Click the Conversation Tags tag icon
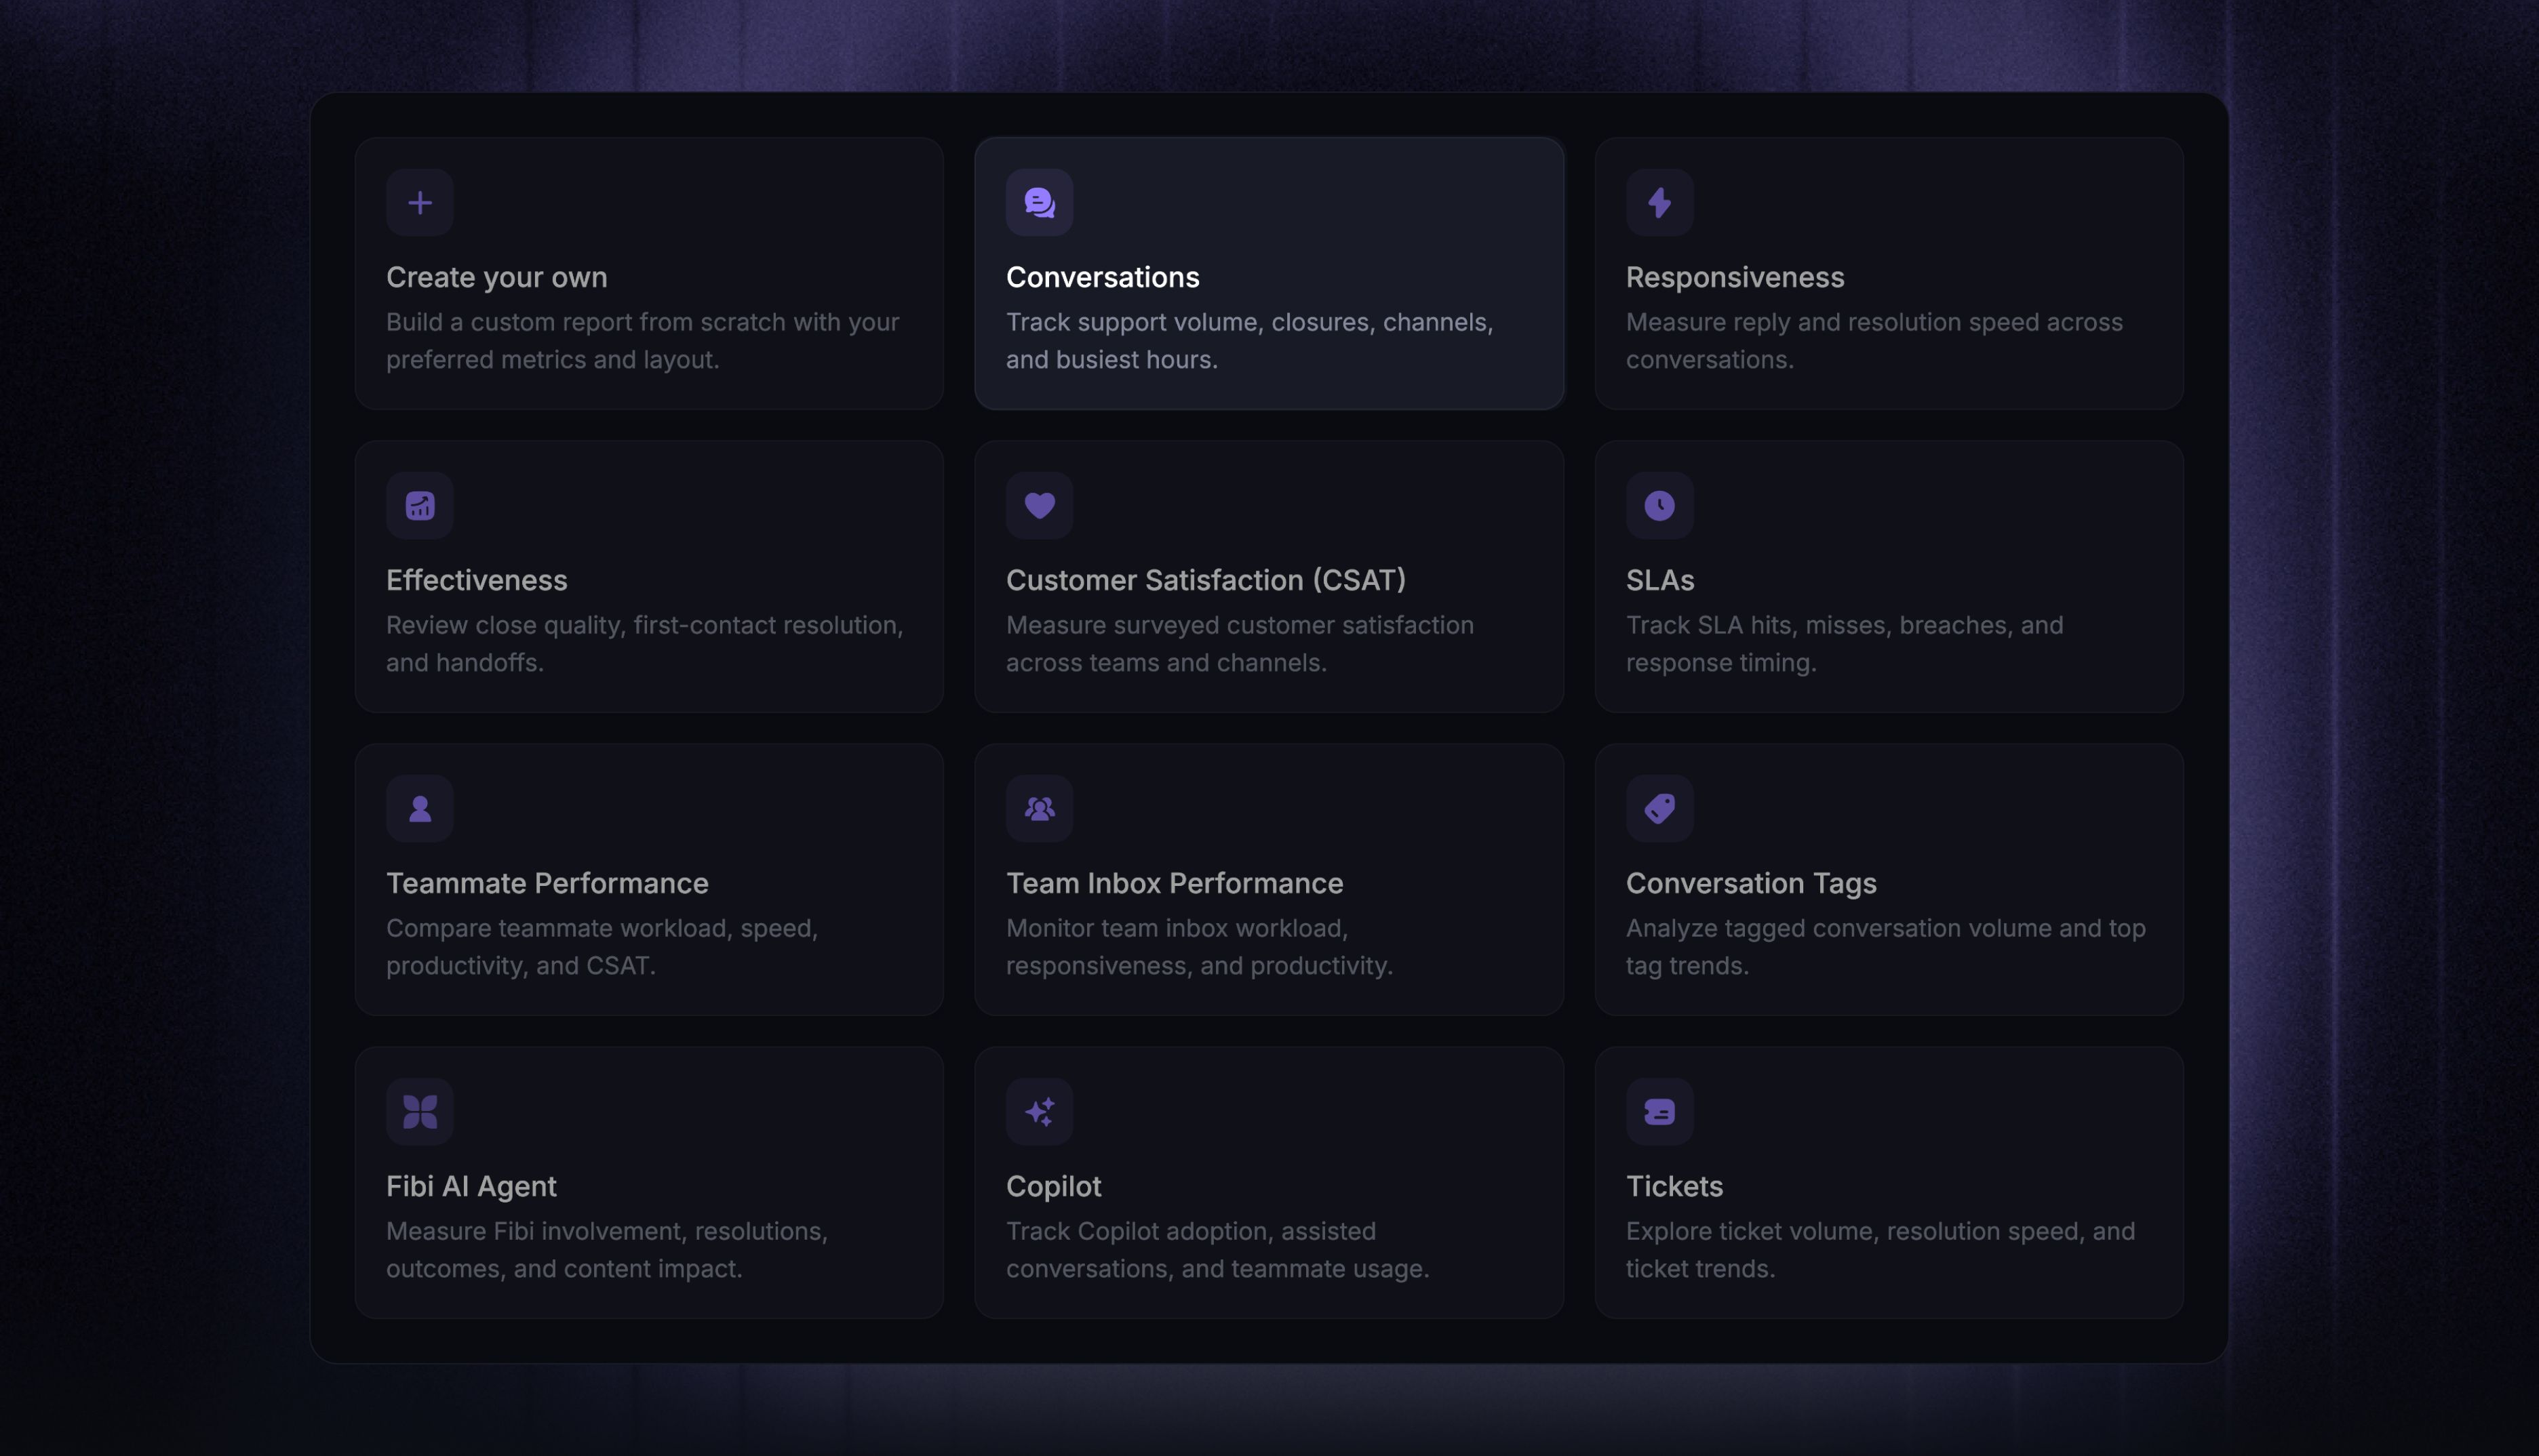This screenshot has height=1456, width=2539. [x=1659, y=809]
